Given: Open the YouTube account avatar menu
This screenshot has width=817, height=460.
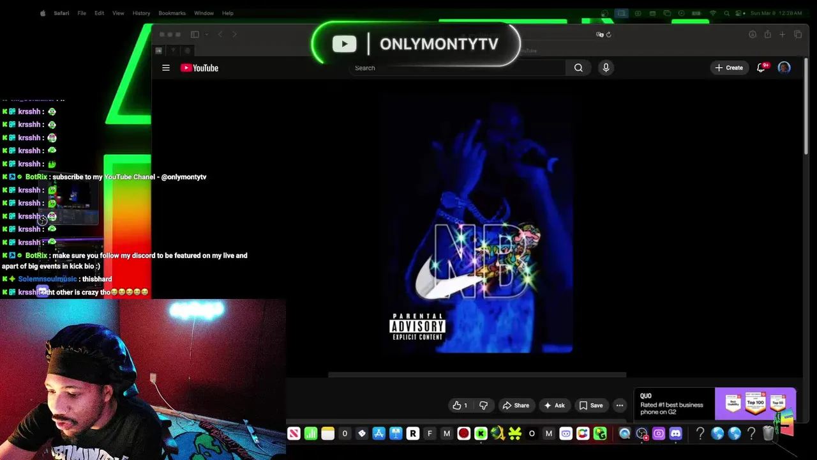Looking at the screenshot, I should point(784,68).
